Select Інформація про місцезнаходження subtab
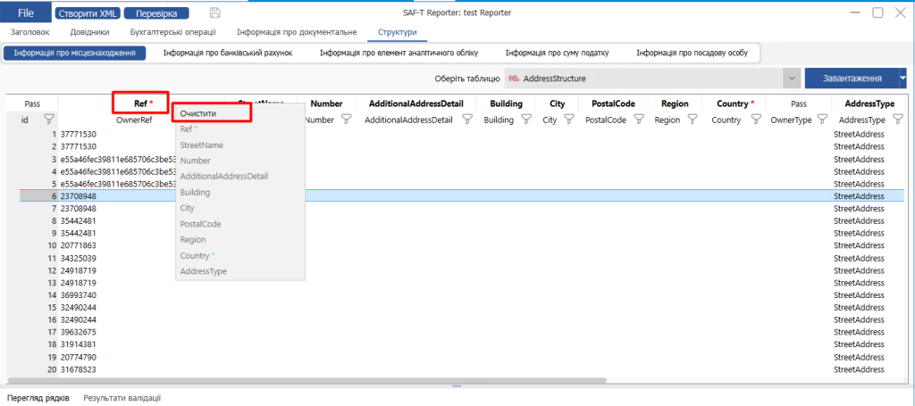915x406 pixels. pyautogui.click(x=75, y=53)
